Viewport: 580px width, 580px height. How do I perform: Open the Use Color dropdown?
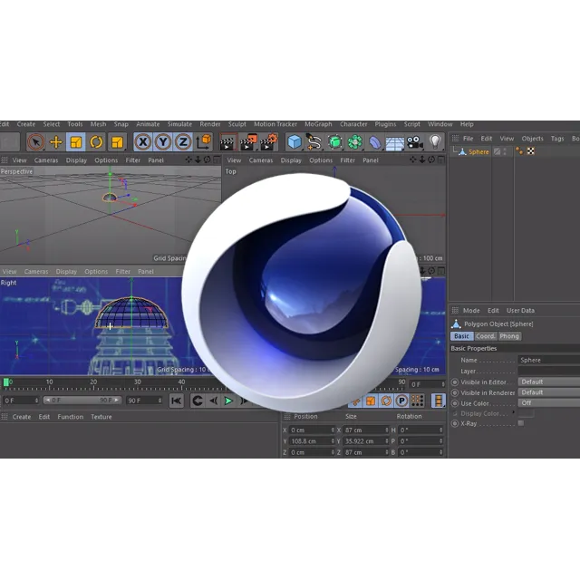coord(548,403)
